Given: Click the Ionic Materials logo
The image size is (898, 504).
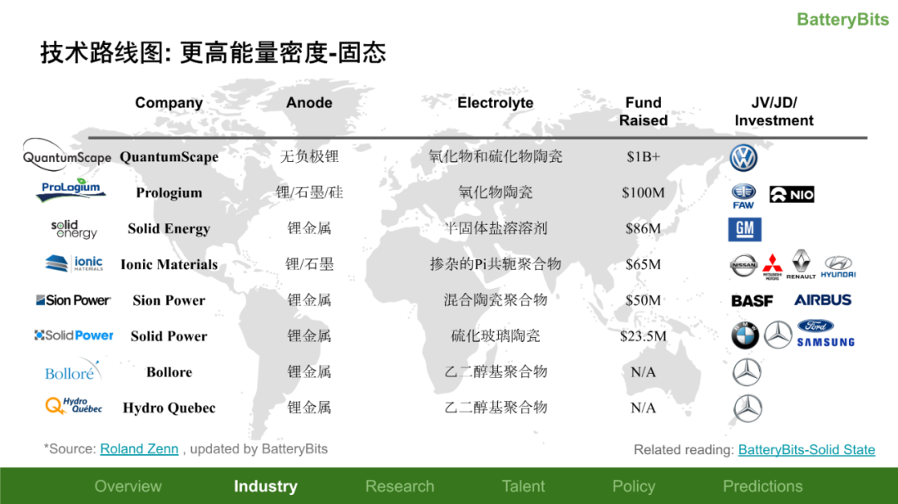Looking at the screenshot, I should point(74,263).
